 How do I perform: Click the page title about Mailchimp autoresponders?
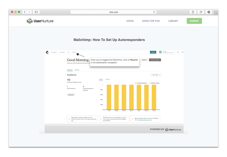coord(109,40)
